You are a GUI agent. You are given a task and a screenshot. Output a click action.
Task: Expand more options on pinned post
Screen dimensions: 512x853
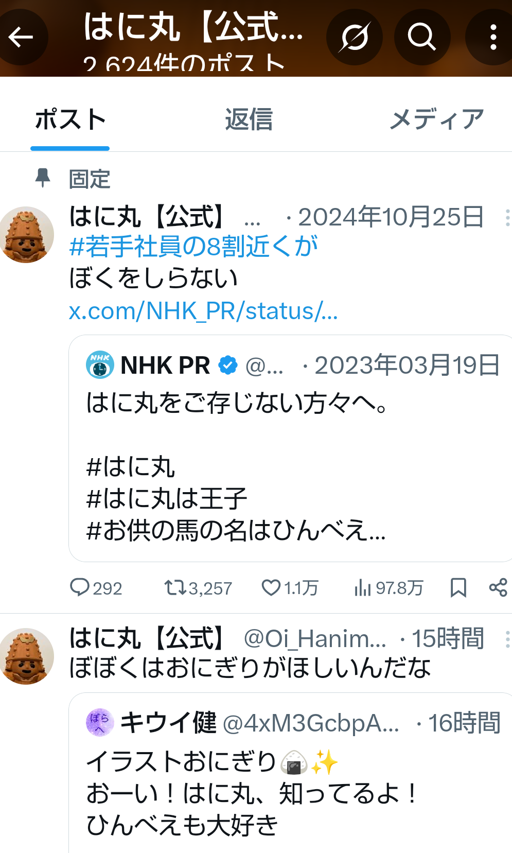click(507, 218)
